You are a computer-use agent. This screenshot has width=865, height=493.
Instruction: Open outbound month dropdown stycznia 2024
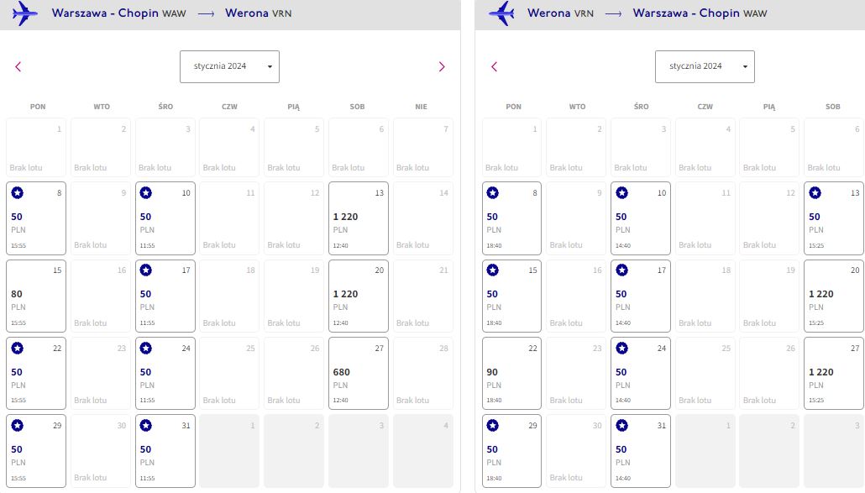click(229, 66)
